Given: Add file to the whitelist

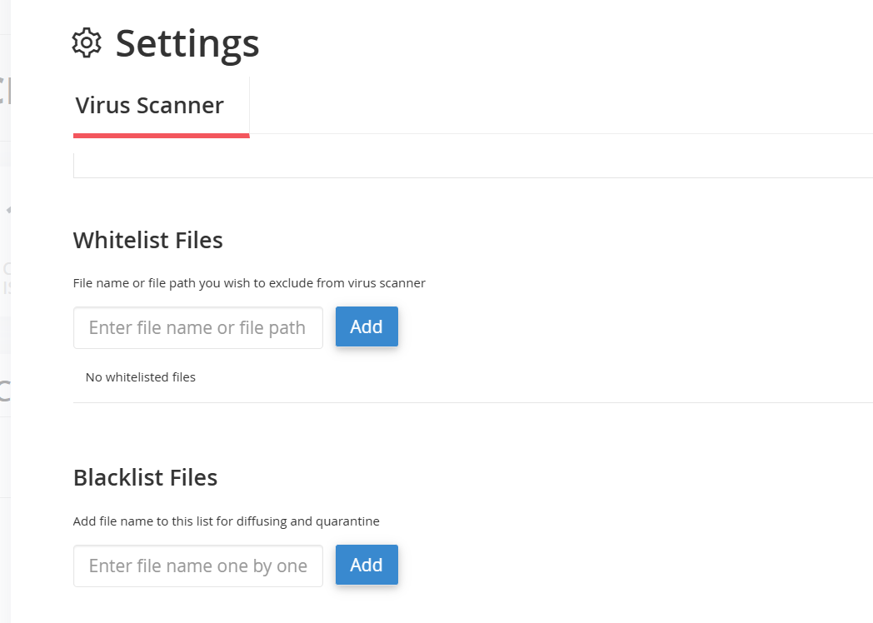Looking at the screenshot, I should click(367, 326).
